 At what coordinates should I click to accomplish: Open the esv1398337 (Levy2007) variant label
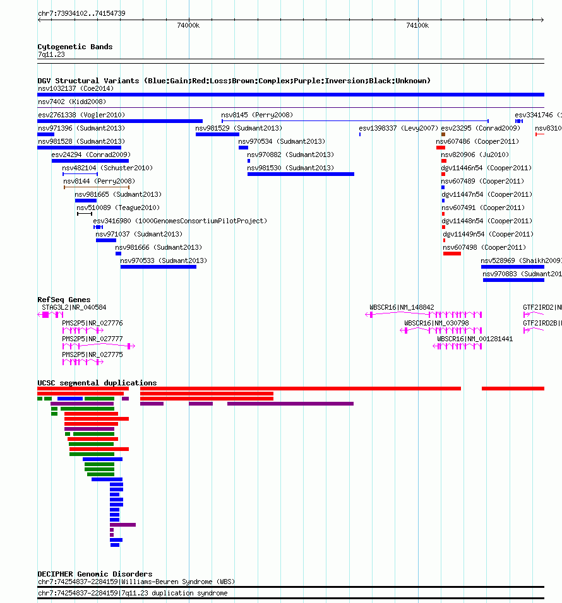398,128
